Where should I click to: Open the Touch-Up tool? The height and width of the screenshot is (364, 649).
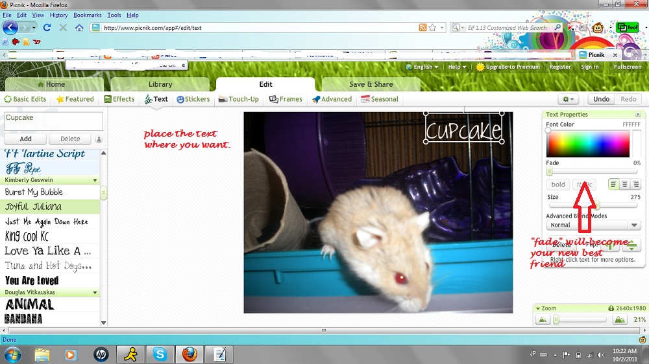pos(238,99)
